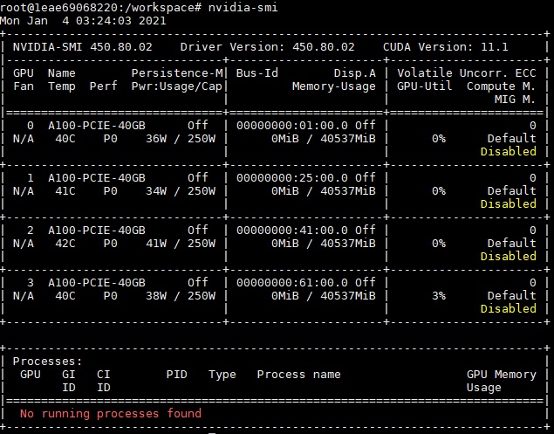Select the Disp.A header text
The height and width of the screenshot is (434, 554).
click(x=355, y=73)
